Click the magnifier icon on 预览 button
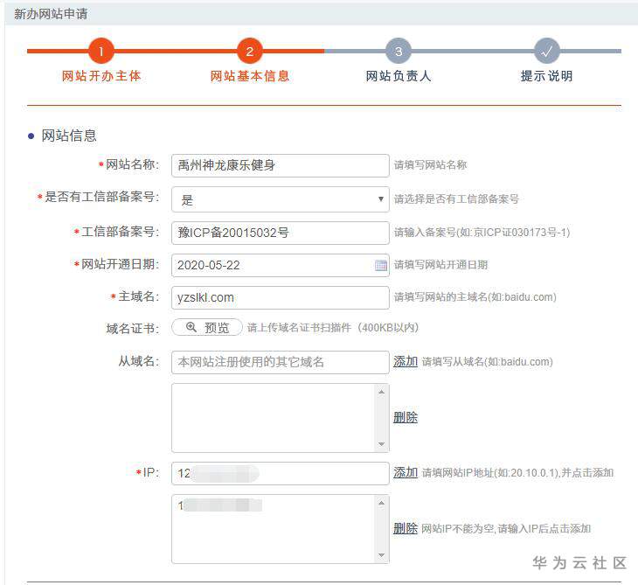Viewport: 638px width, 585px height. pyautogui.click(x=191, y=327)
